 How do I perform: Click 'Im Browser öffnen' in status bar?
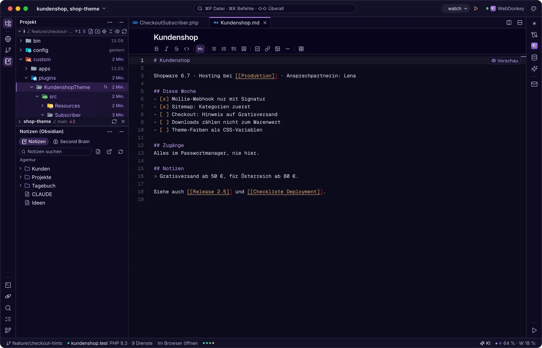pos(178,343)
